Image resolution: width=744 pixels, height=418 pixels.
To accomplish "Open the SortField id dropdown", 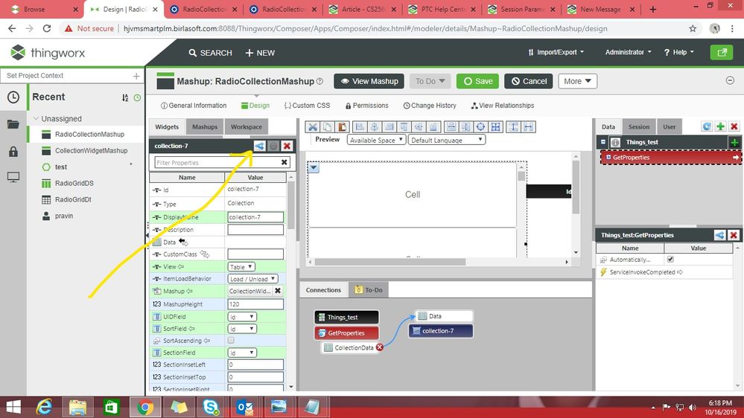I will click(x=242, y=329).
